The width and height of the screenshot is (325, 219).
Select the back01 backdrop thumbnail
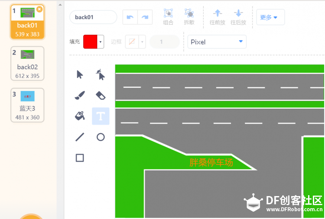(27, 22)
